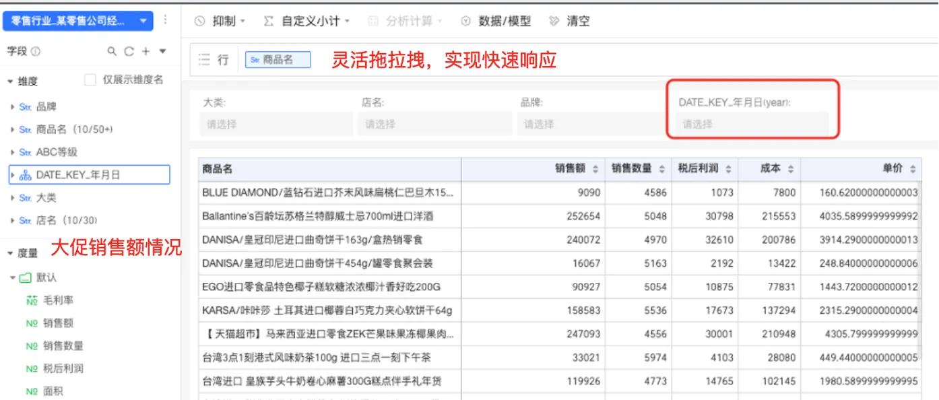Click the Str type icon of ABC等级
This screenshot has width=939, height=400.
(x=26, y=152)
